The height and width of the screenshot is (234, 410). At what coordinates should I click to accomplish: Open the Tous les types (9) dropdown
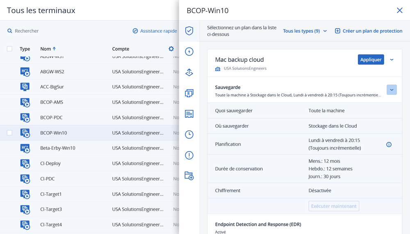tap(305, 31)
